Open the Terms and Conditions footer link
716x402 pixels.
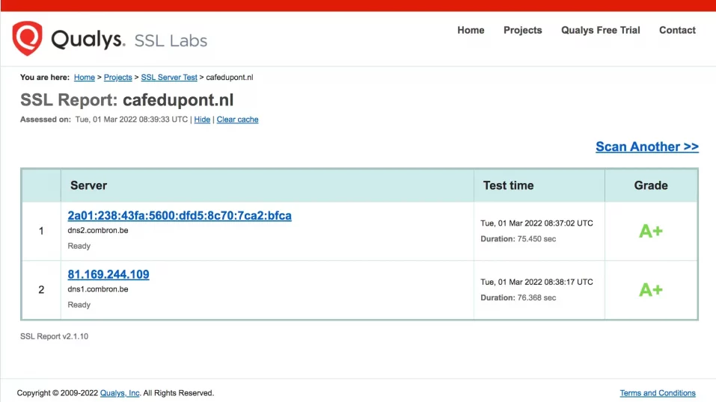point(658,393)
